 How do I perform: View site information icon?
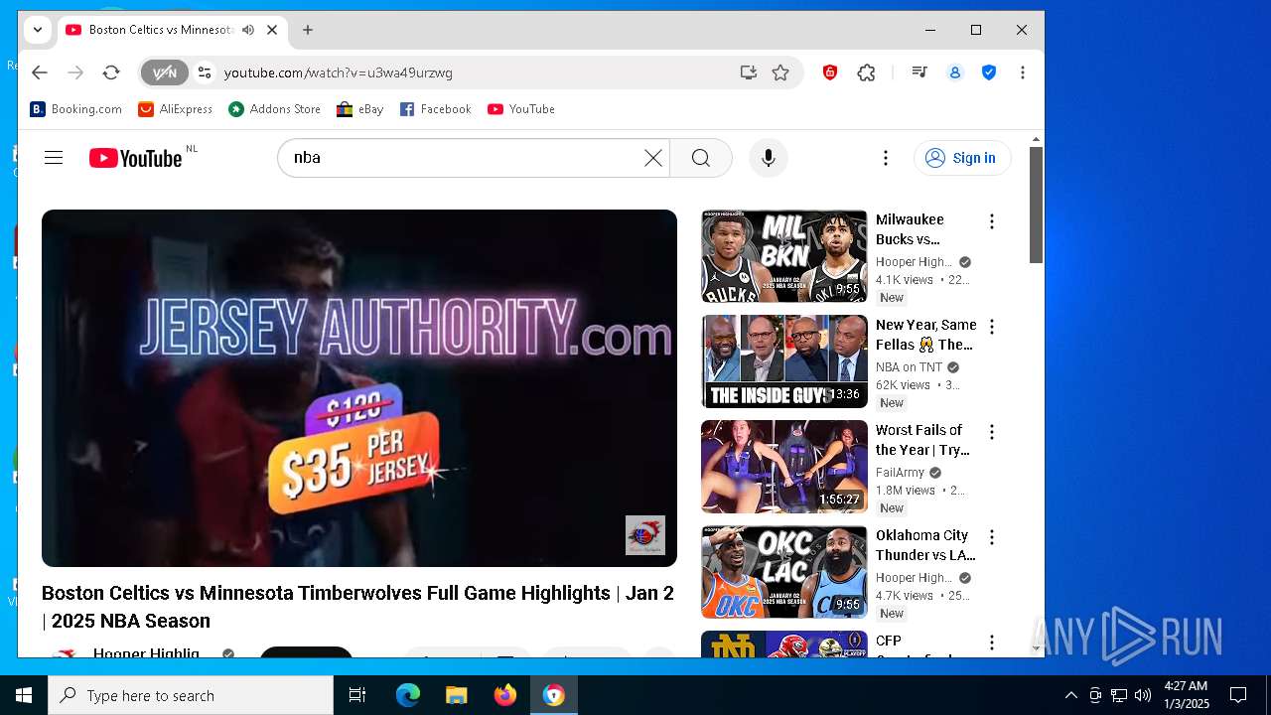tap(205, 72)
